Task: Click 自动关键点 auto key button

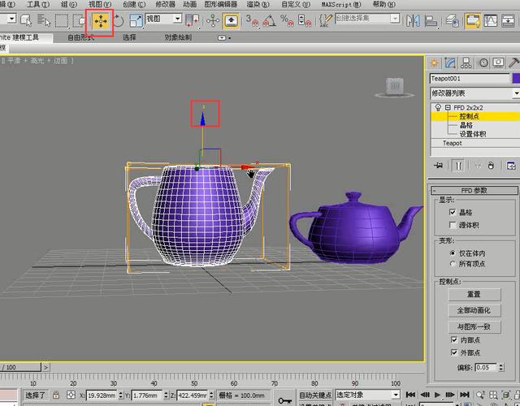Action: (x=314, y=395)
